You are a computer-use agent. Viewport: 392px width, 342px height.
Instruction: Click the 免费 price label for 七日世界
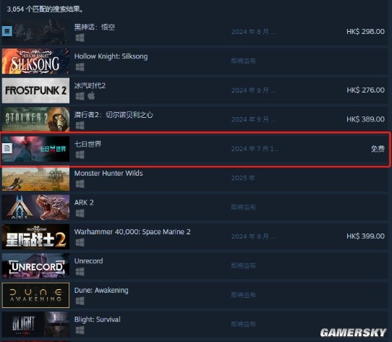pos(378,149)
